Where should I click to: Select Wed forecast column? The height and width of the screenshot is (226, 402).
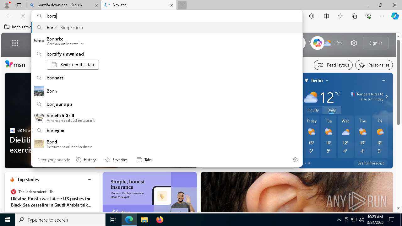coord(345,137)
